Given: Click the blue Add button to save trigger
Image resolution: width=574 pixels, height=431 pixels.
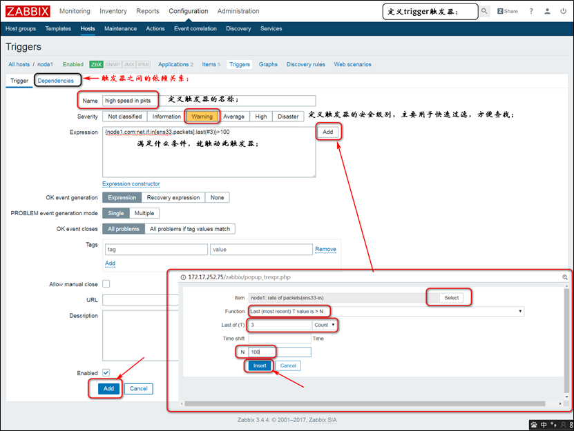Looking at the screenshot, I should [x=108, y=389].
